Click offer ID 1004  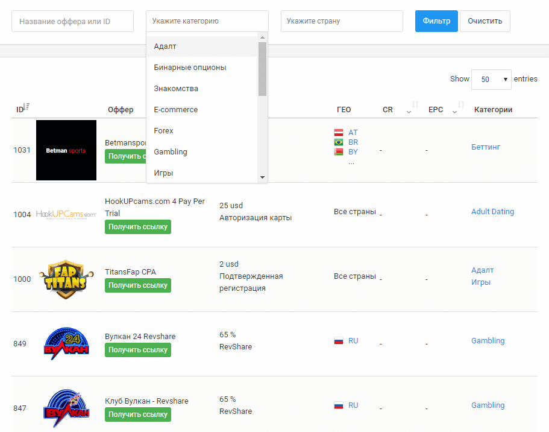[x=22, y=215]
